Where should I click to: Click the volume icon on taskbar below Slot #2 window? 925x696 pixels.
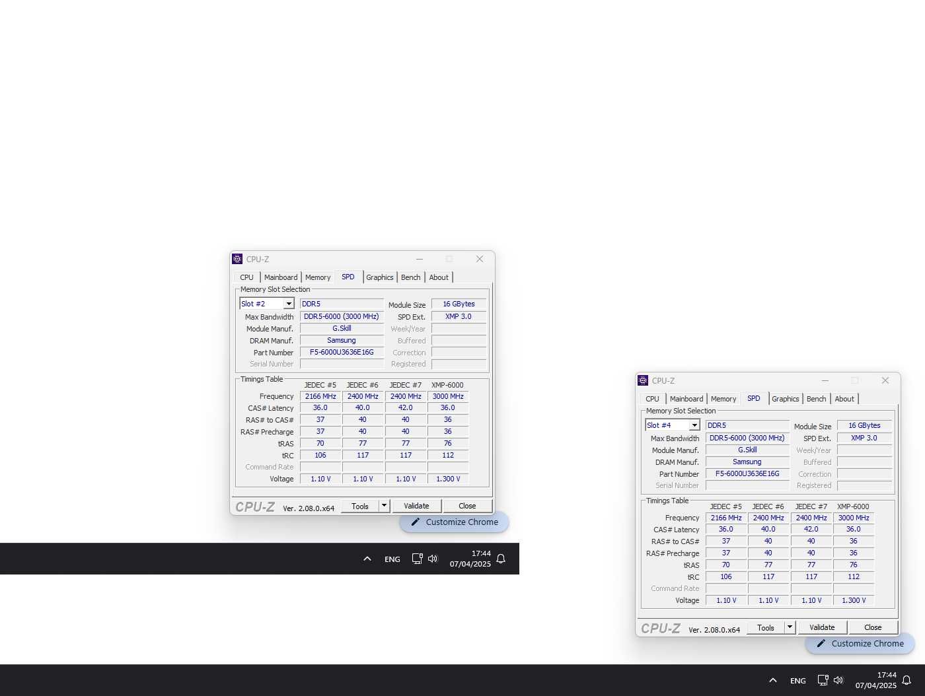[x=433, y=559]
